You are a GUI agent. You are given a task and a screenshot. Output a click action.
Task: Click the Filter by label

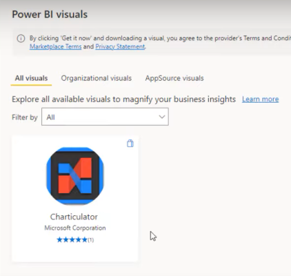coord(25,117)
